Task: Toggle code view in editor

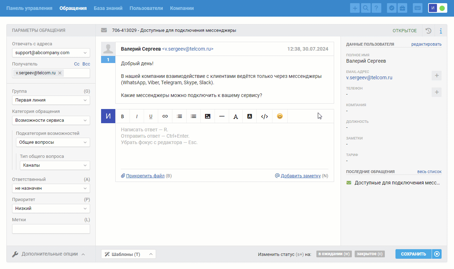Action: click(x=264, y=116)
